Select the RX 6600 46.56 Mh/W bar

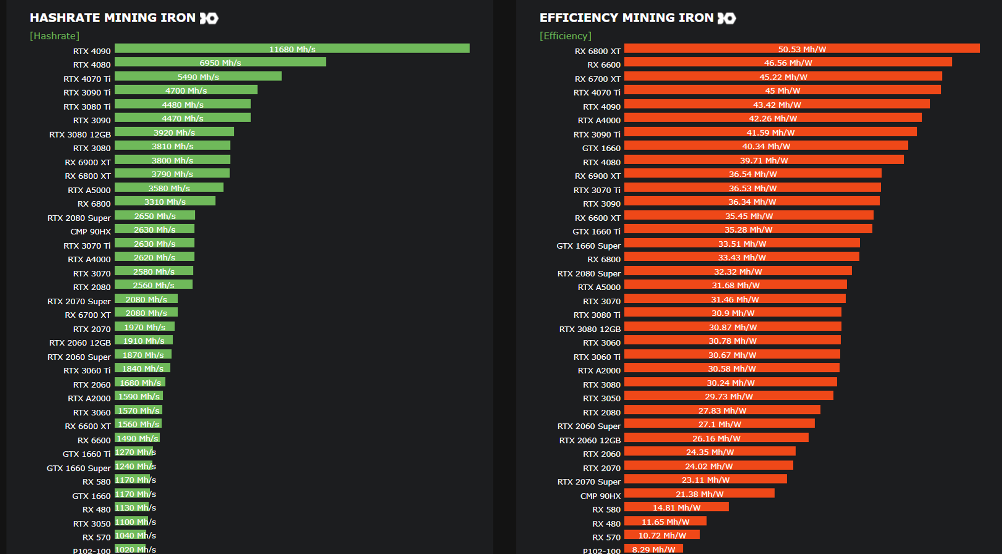(x=788, y=62)
